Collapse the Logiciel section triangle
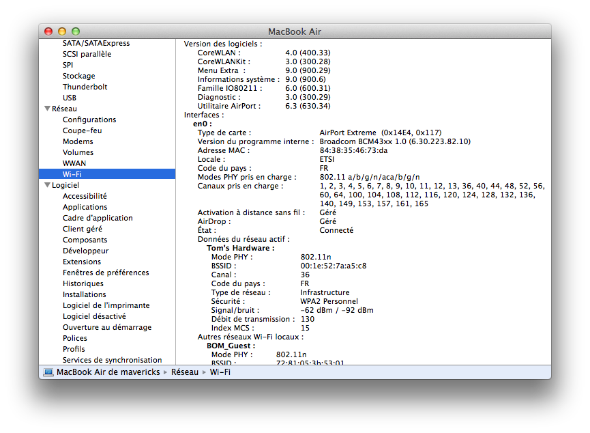 click(47, 185)
